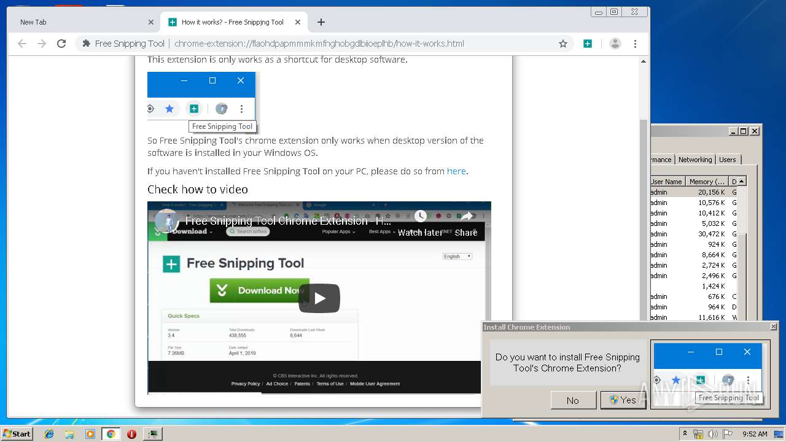Screen dimensions: 786x442
Task: Select the process row using 5,032 K
Action: 694,223
